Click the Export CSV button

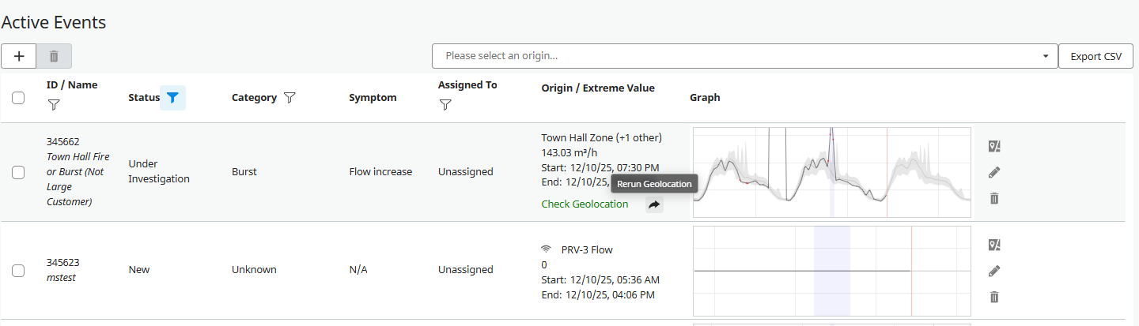click(1095, 56)
